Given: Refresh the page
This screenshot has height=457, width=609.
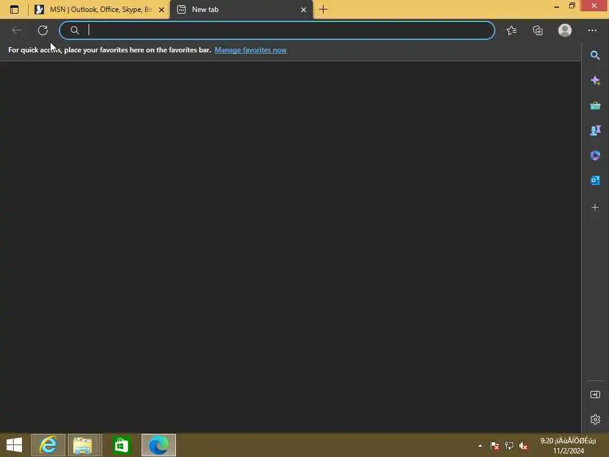Looking at the screenshot, I should click(43, 30).
